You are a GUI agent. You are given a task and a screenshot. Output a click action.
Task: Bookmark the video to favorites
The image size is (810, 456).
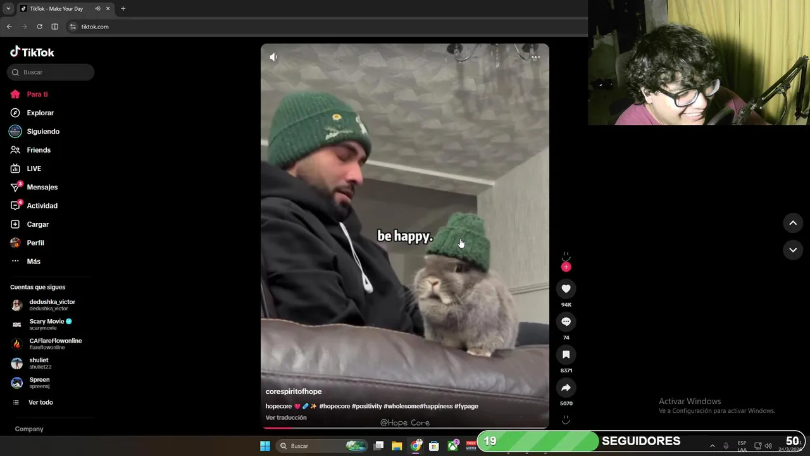(566, 355)
